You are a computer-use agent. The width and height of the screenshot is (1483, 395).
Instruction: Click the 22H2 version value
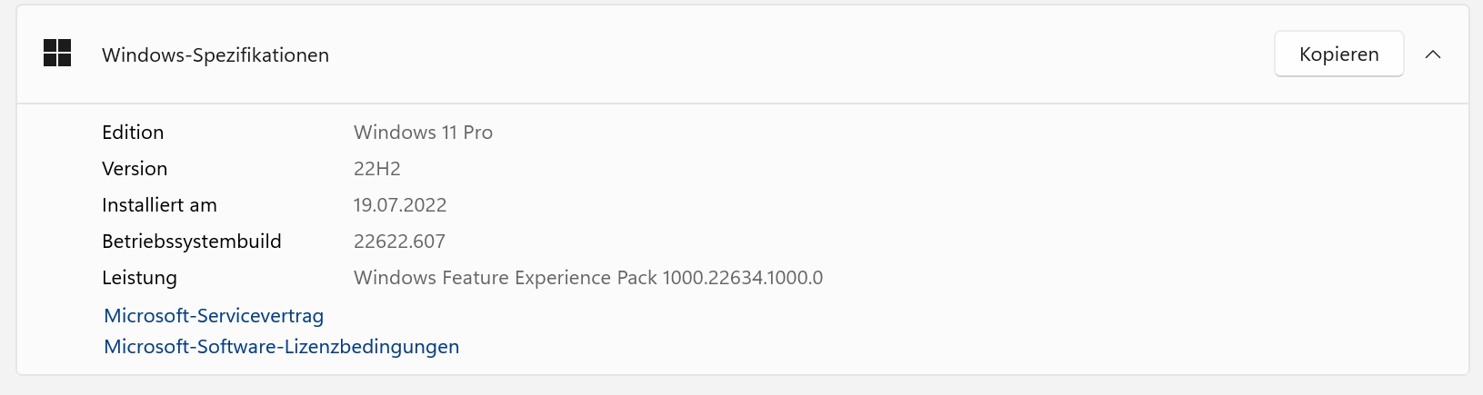coord(376,169)
